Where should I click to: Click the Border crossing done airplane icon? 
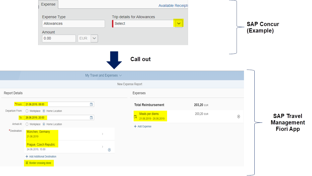click(x=27, y=163)
